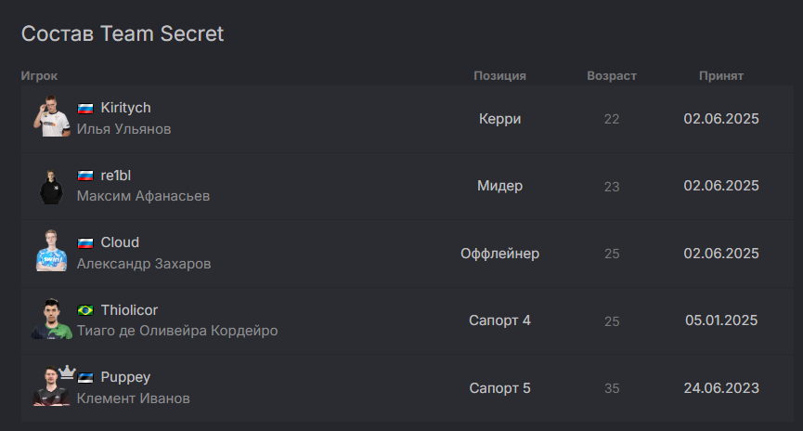Click the Игрок column header
This screenshot has height=431, width=803.
point(39,76)
